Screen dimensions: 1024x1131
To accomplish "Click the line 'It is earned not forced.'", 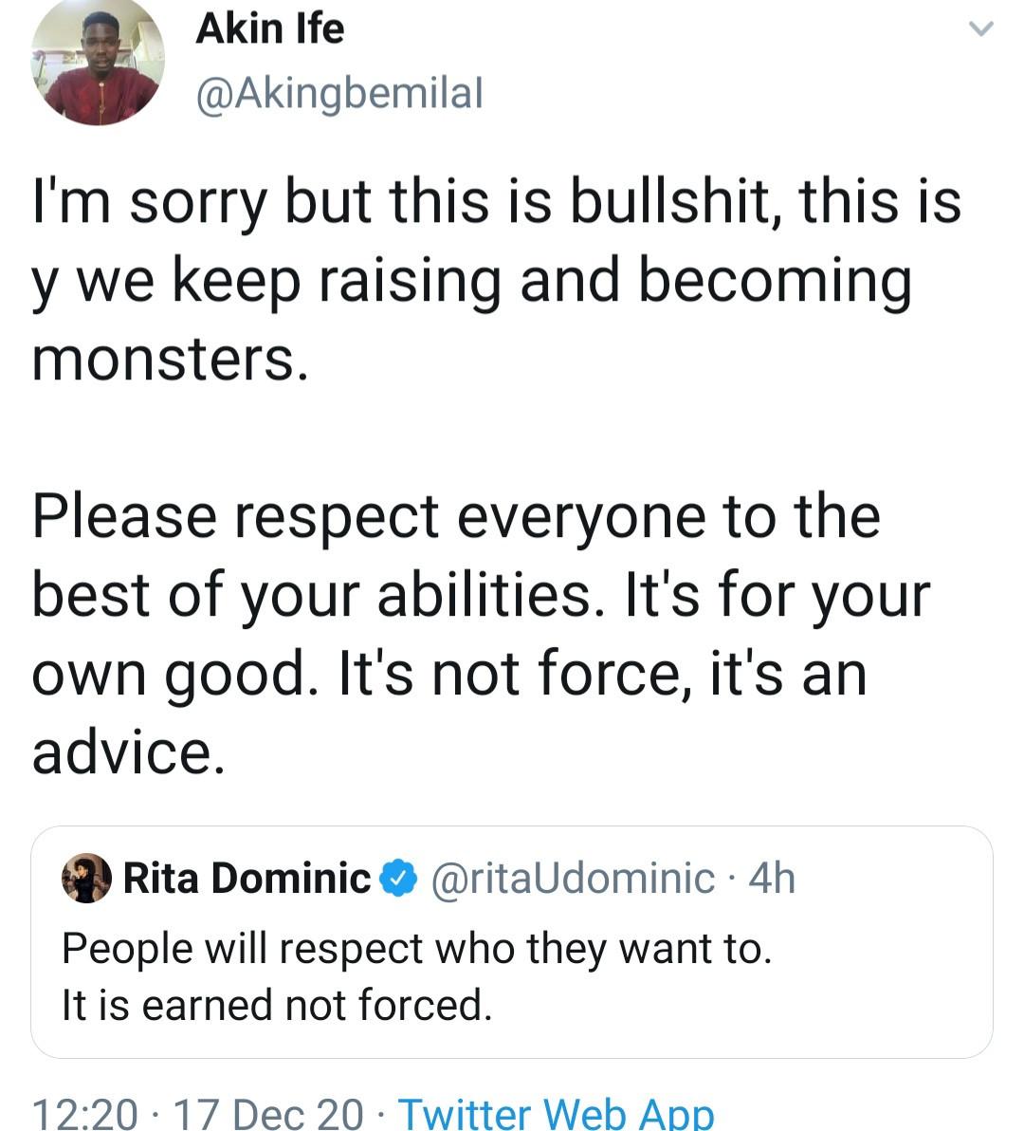I will click(277, 1005).
